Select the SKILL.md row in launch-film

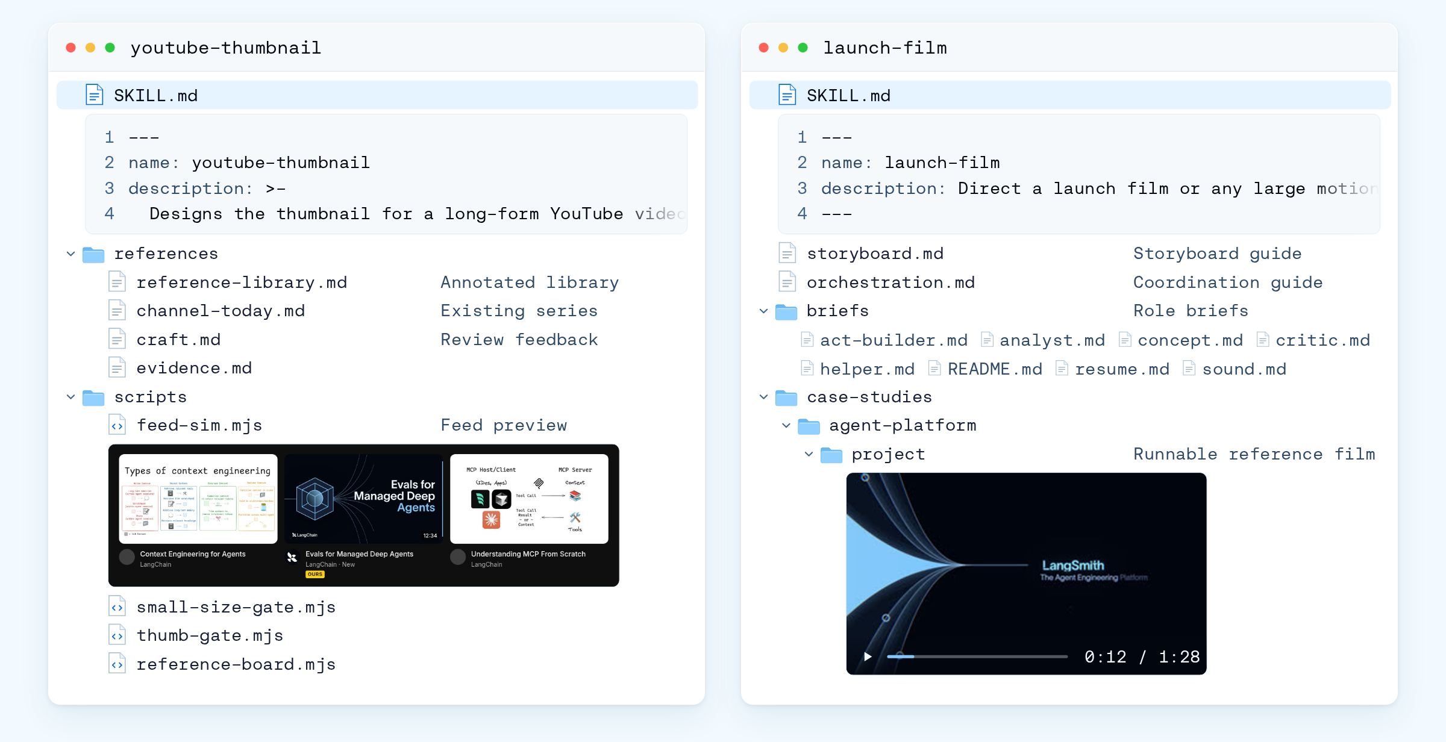(1070, 95)
